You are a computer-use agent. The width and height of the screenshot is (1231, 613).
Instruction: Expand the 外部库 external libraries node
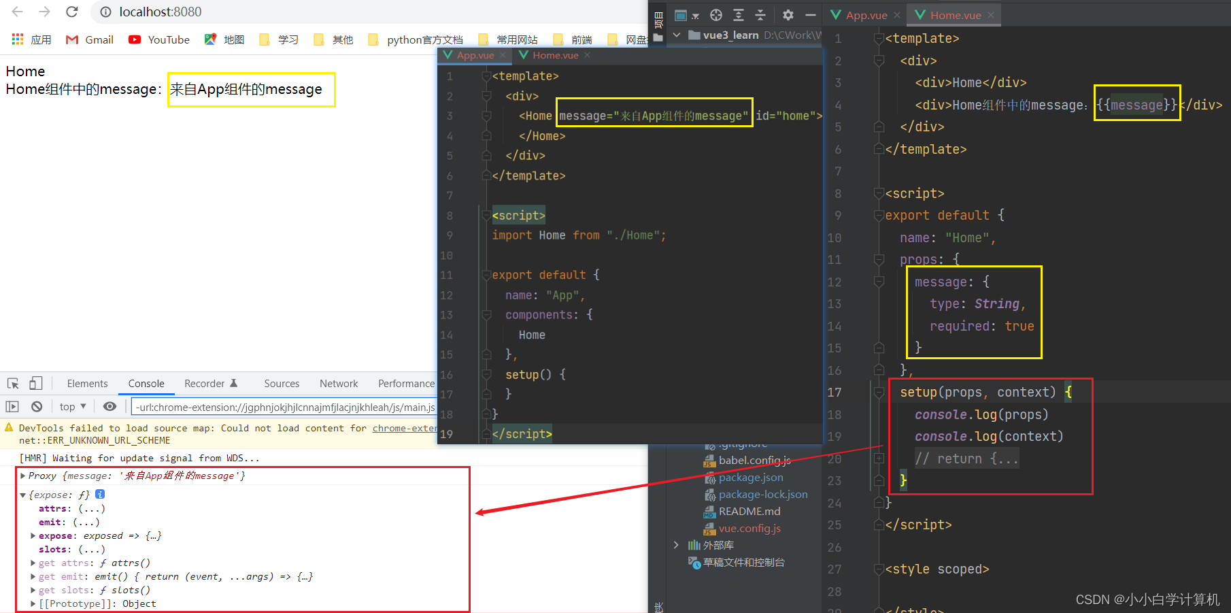click(676, 545)
